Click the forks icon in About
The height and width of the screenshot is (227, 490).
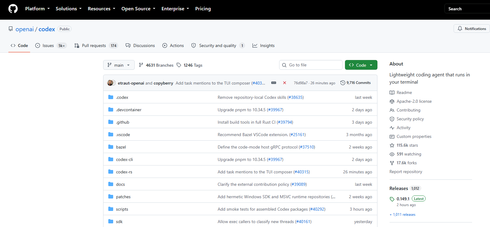tap(392, 163)
